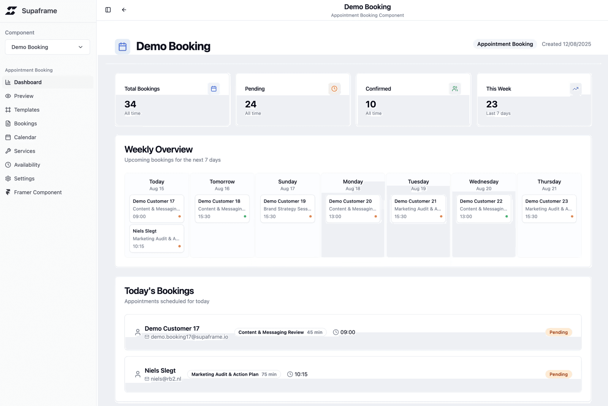Click the Supaframe logo icon
Viewport: 608px width, 406px height.
(11, 11)
